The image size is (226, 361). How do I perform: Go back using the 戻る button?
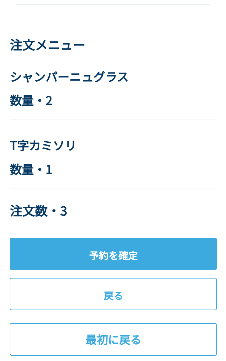point(113,294)
